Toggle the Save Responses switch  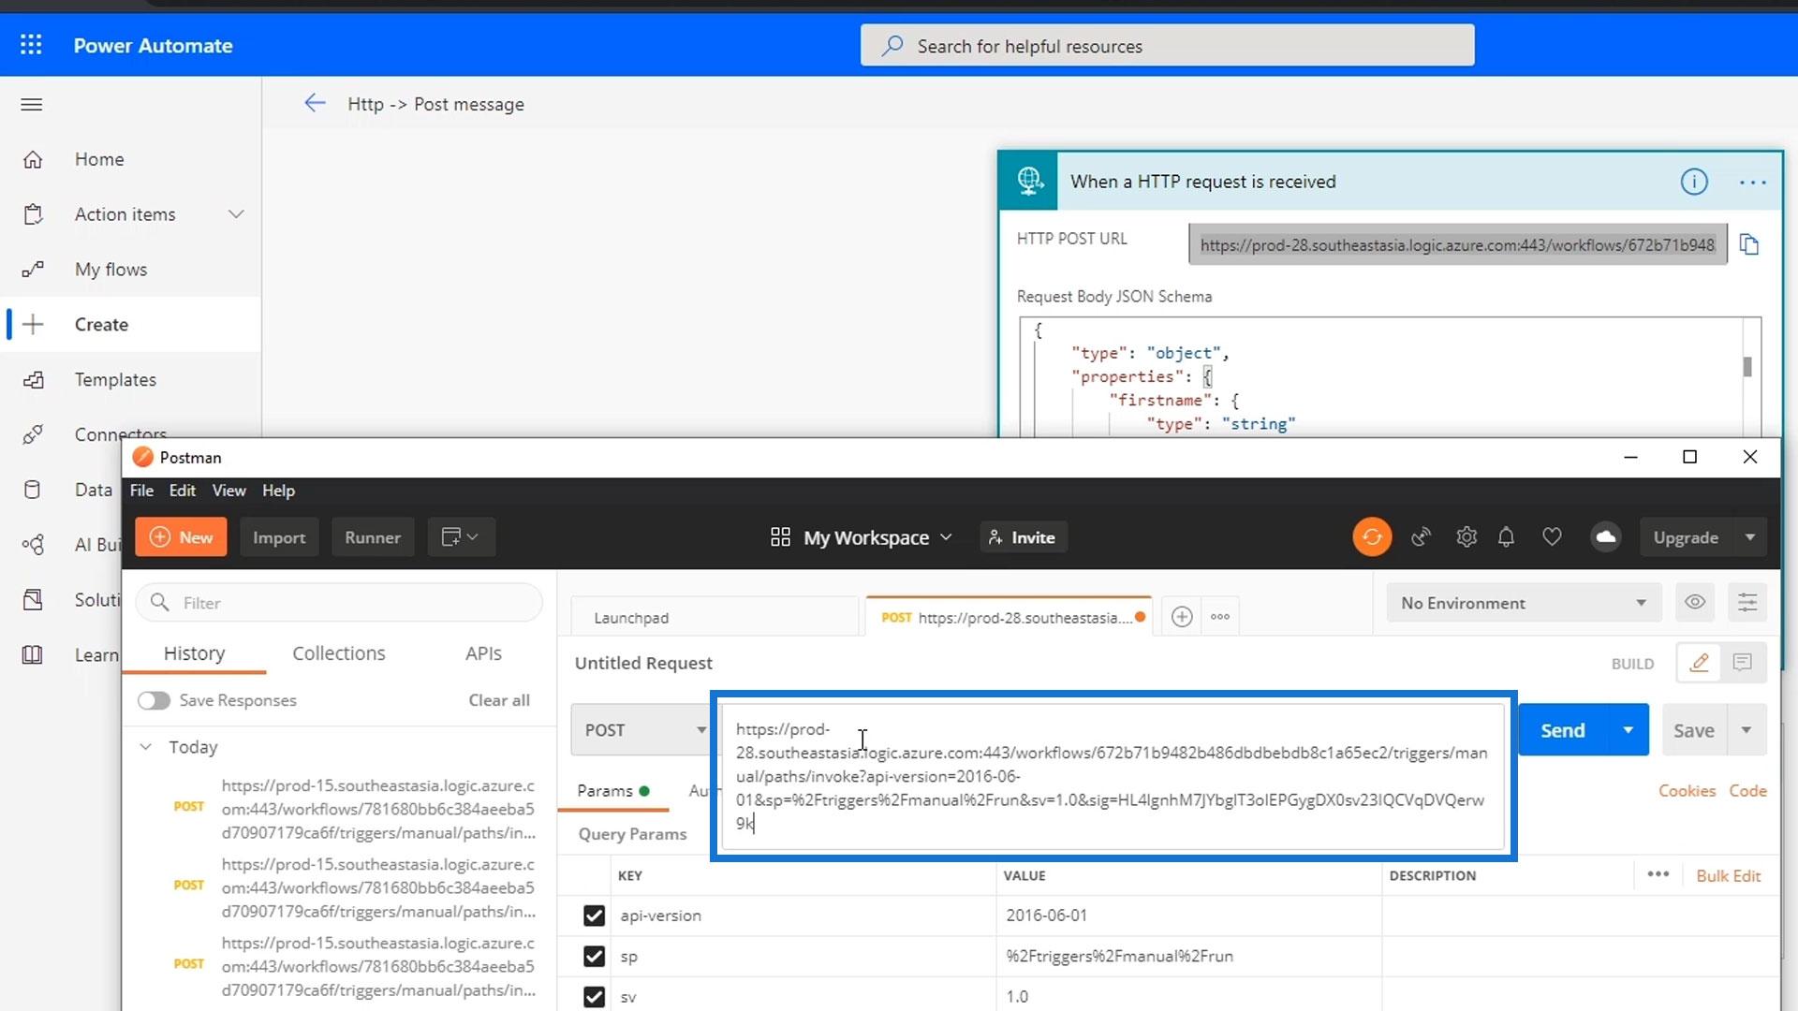tap(154, 700)
